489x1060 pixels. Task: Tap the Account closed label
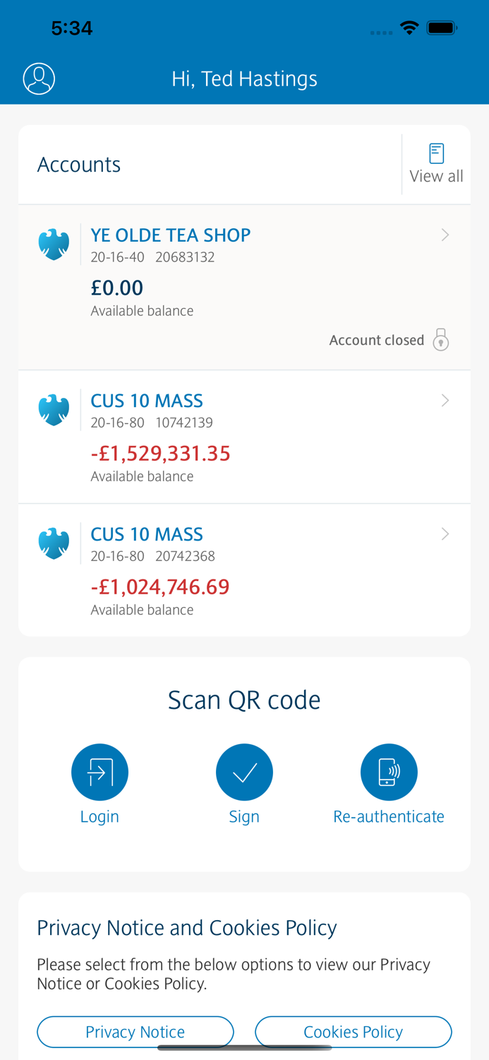377,340
